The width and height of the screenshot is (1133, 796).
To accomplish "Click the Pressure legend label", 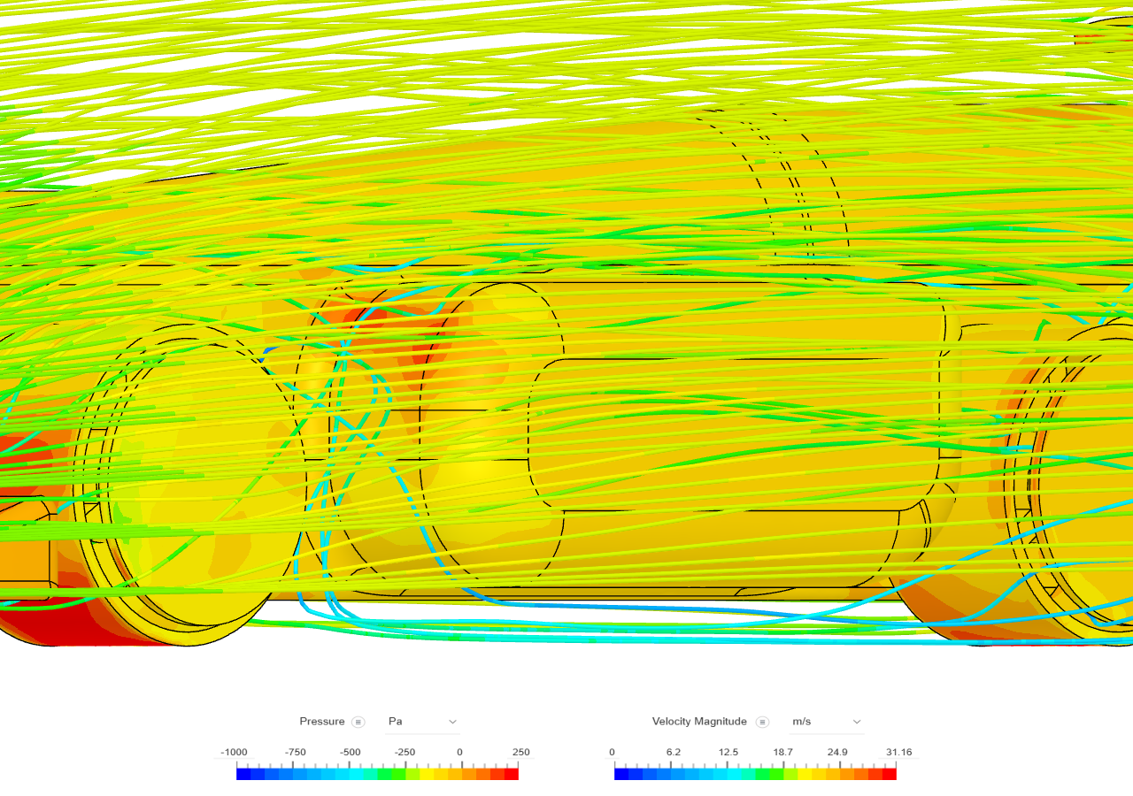I will click(322, 722).
